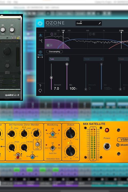Select Stereo channel mode in Ozone
The height and width of the screenshot is (192, 128).
click(40, 53)
